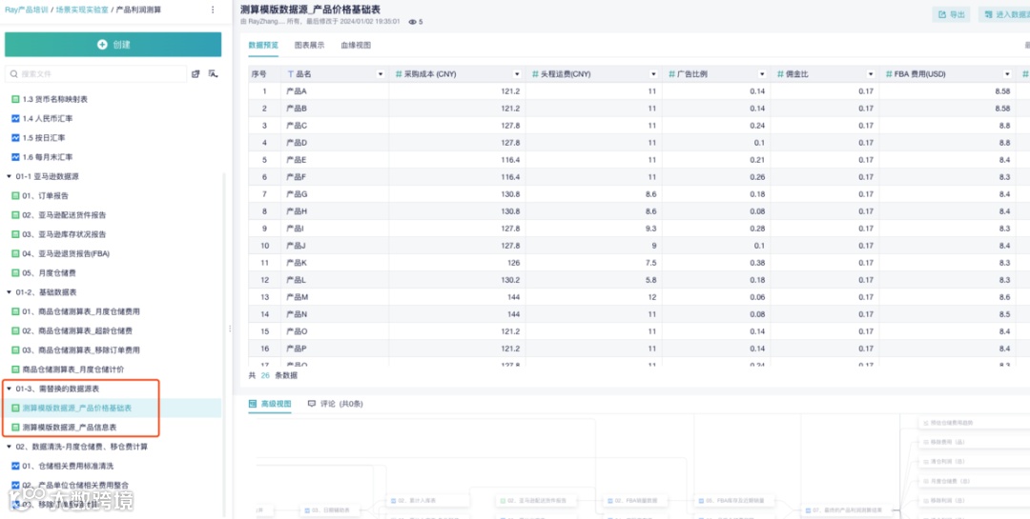
Task: Click the eye view-count icon under the title
Action: tap(413, 22)
